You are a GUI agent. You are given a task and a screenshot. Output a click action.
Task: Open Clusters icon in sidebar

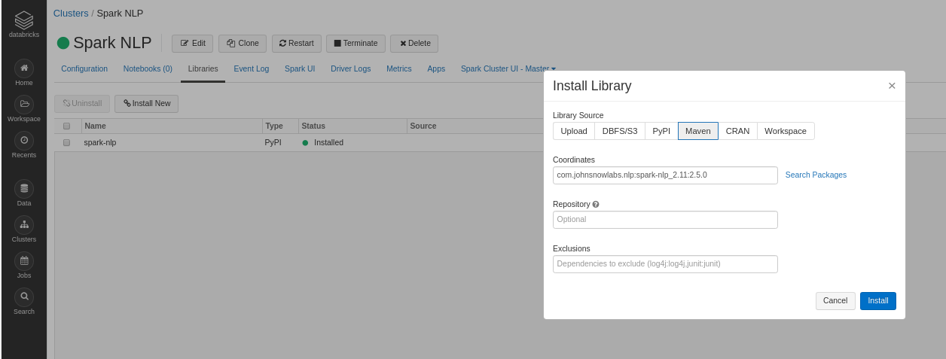24,225
